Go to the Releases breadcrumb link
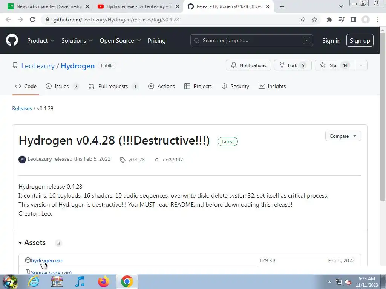The image size is (386, 289). coord(22,108)
